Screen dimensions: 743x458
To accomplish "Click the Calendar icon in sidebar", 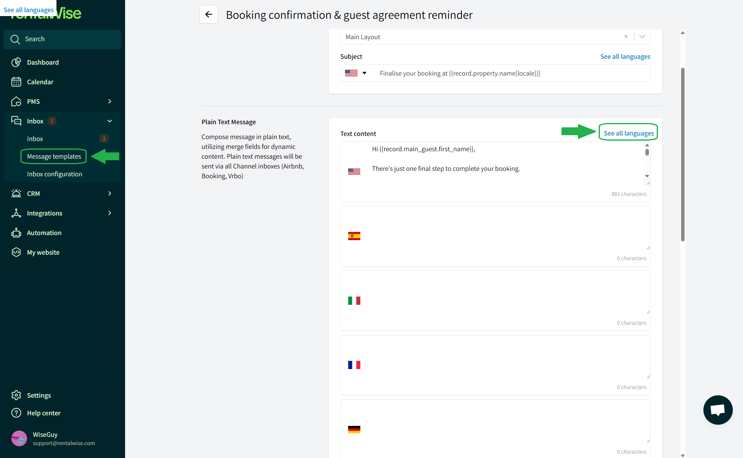I will 16,82.
